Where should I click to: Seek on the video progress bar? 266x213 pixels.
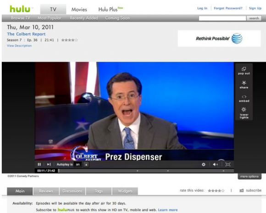[146, 171]
